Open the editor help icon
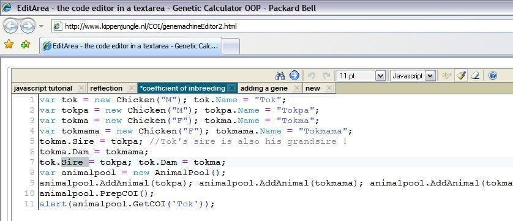 pyautogui.click(x=493, y=76)
